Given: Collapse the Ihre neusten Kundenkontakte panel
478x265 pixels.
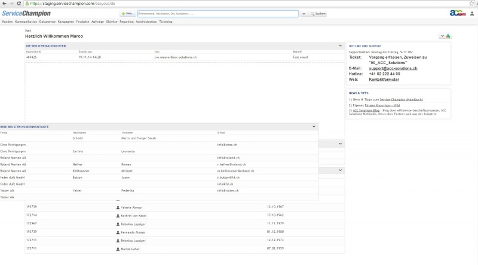Looking at the screenshot, I should 314,127.
